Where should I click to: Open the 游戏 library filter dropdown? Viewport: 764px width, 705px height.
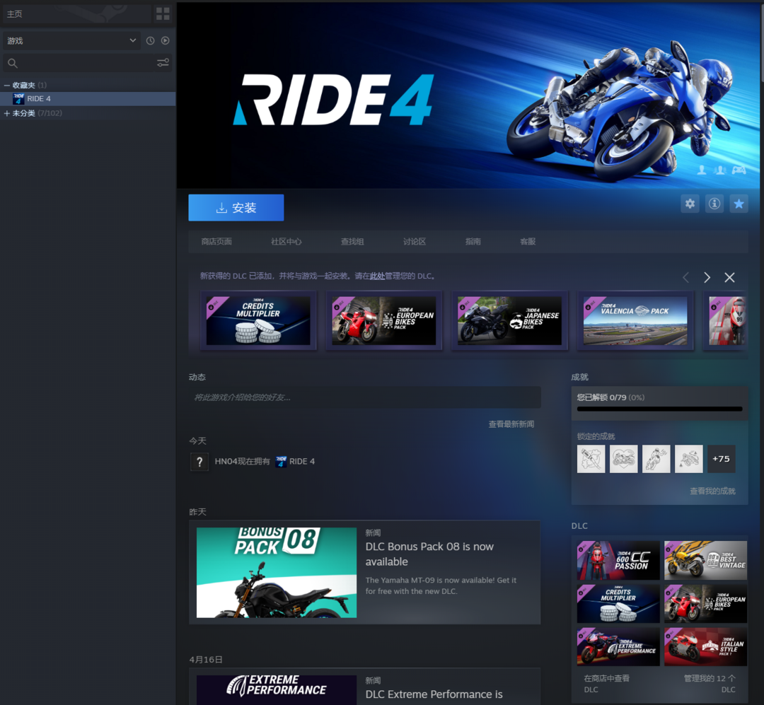(71, 41)
